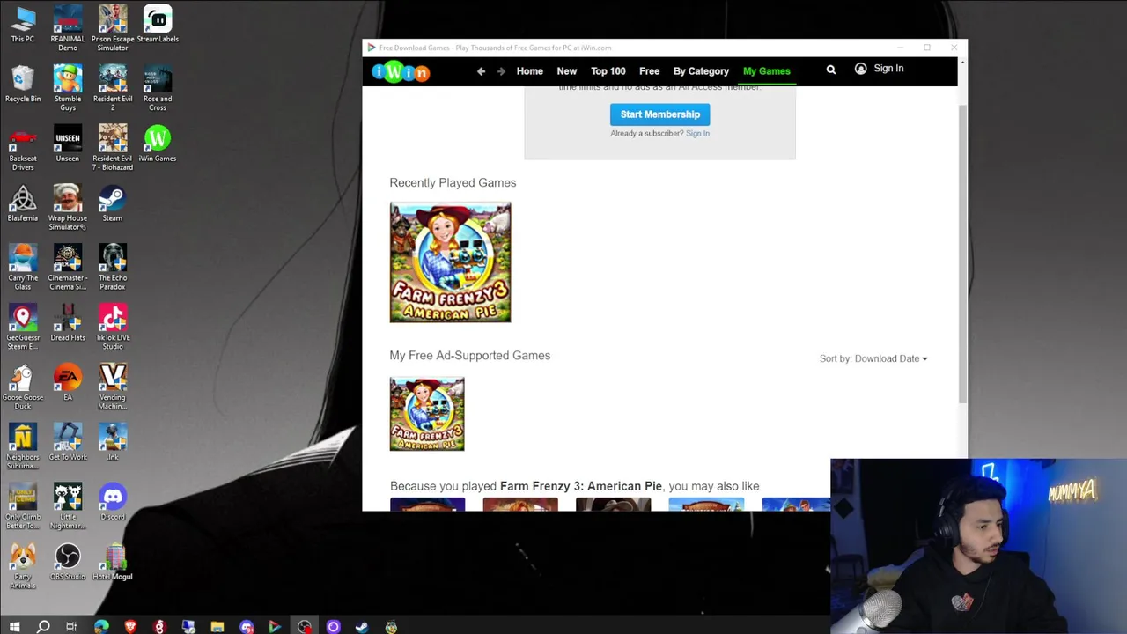Launch Only Climb Better Together shortcut
Viewport: 1127px width, 634px height.
click(23, 507)
